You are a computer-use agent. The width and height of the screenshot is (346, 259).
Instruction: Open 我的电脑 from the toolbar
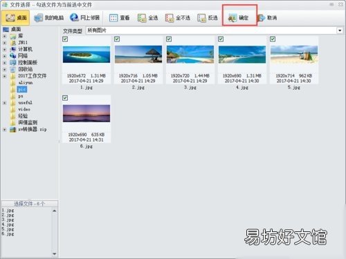click(x=48, y=17)
